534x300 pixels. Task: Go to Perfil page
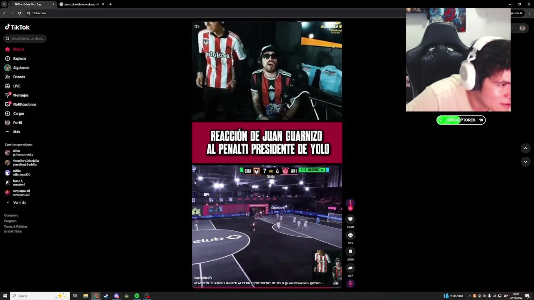(x=13, y=123)
